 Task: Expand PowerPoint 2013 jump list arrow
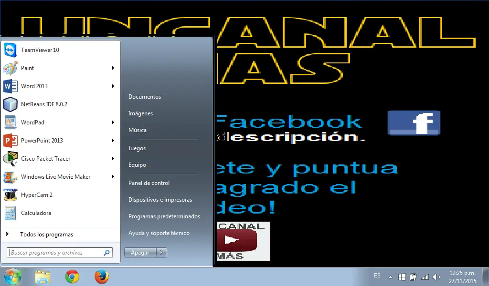(x=113, y=140)
